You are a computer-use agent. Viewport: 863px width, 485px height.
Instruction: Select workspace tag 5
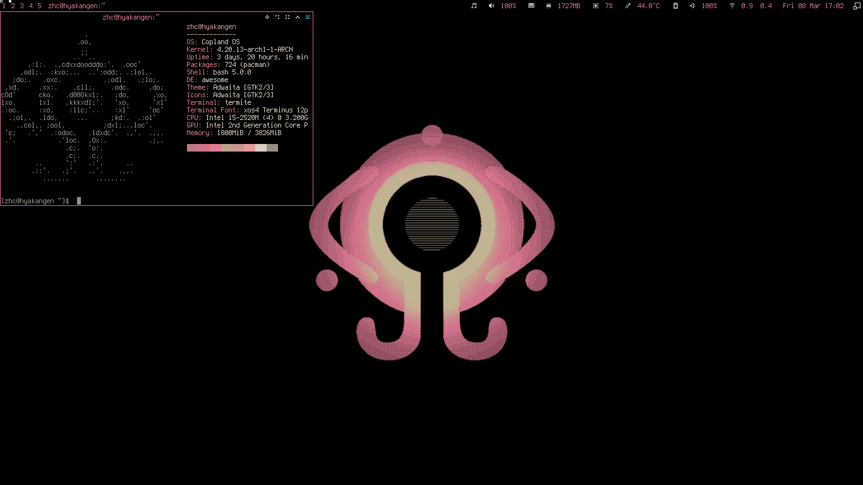pos(39,6)
